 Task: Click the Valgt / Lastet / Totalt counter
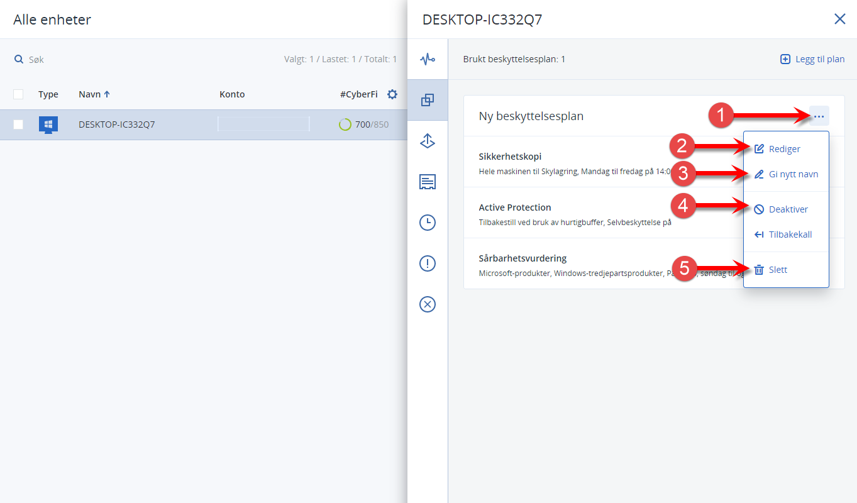pyautogui.click(x=340, y=59)
